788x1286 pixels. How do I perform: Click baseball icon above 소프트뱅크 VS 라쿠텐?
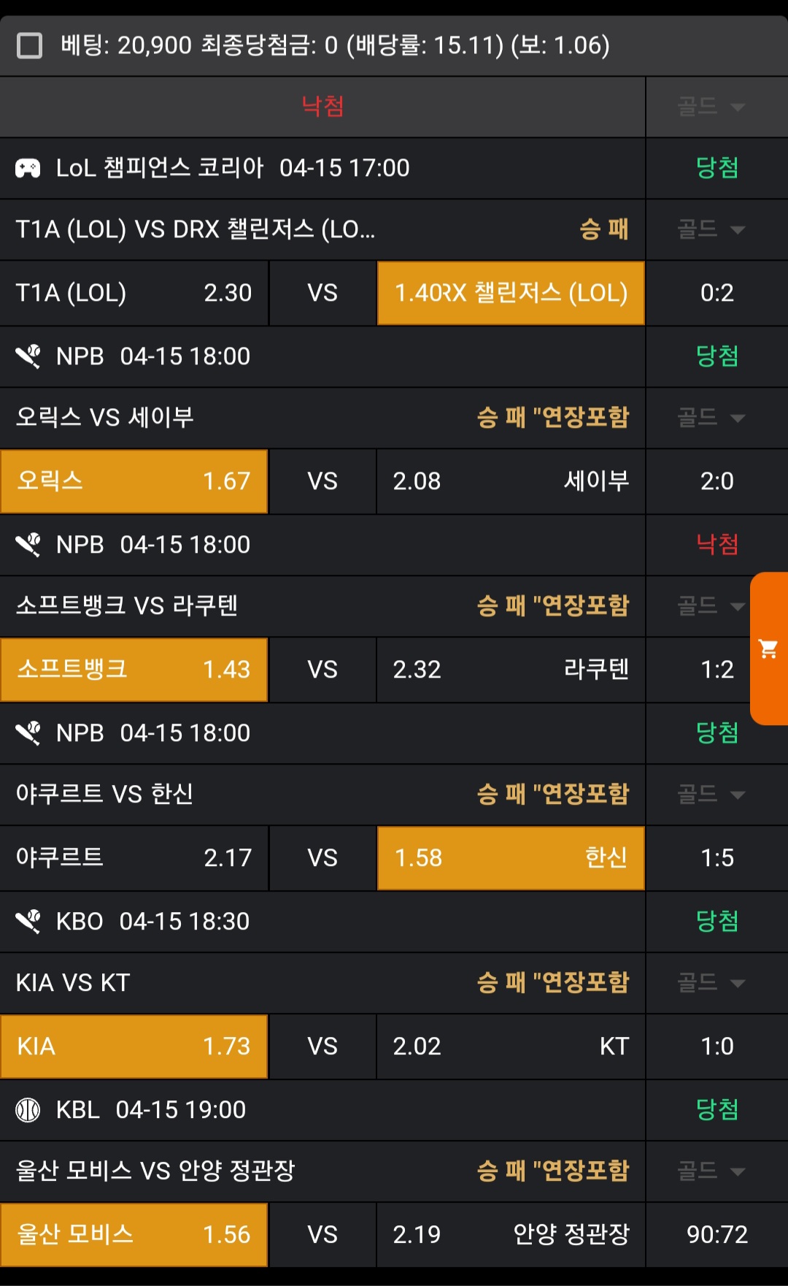click(28, 545)
